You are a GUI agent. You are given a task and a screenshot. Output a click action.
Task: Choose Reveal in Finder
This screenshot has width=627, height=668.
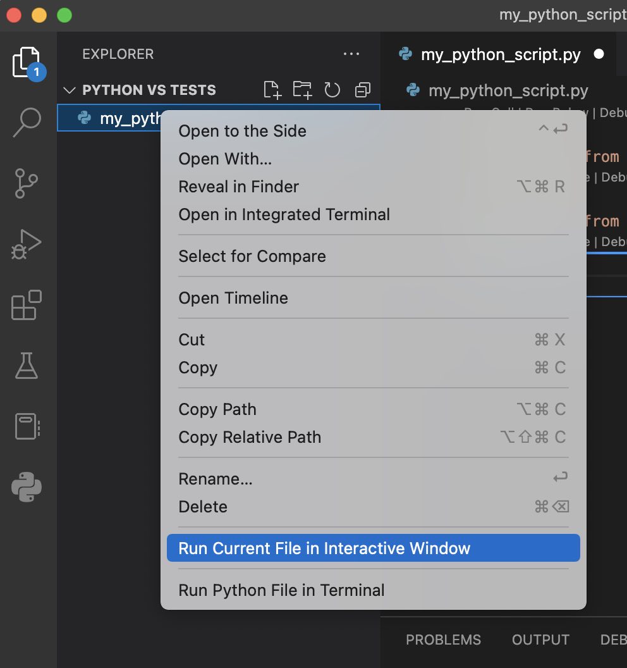374,187
